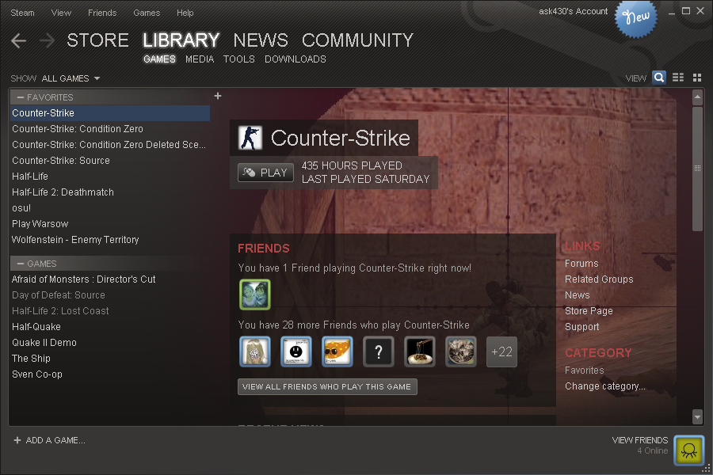Viewport: 713px width, 475px height.
Task: Add a new category with plus icon
Action: pos(218,96)
